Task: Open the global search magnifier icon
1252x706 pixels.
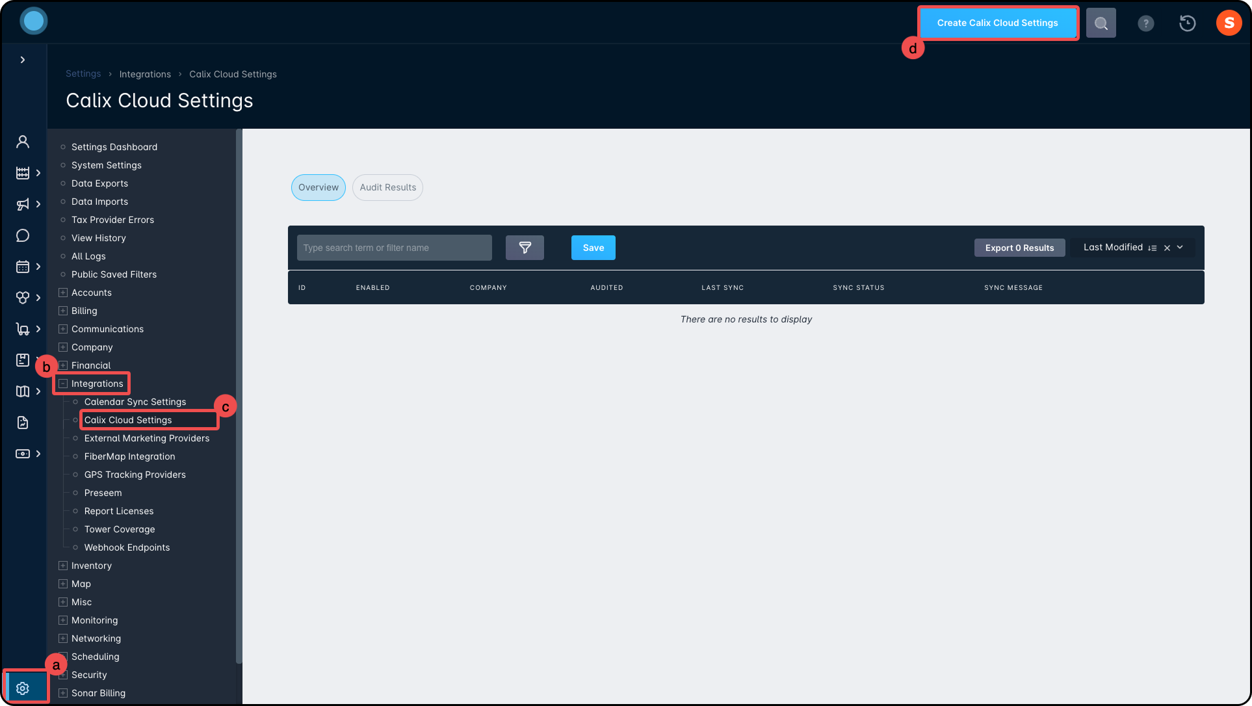Action: pyautogui.click(x=1101, y=23)
